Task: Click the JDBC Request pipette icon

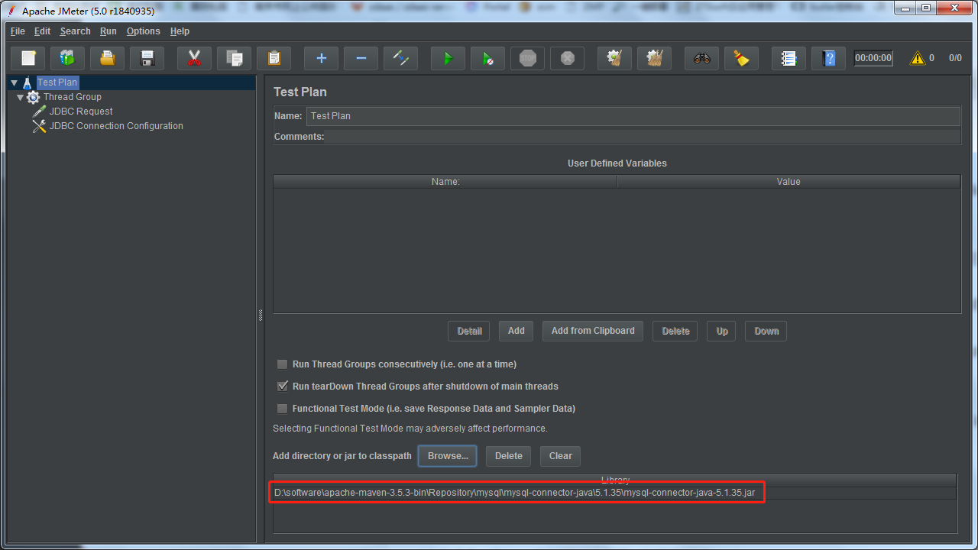Action: pyautogui.click(x=39, y=112)
